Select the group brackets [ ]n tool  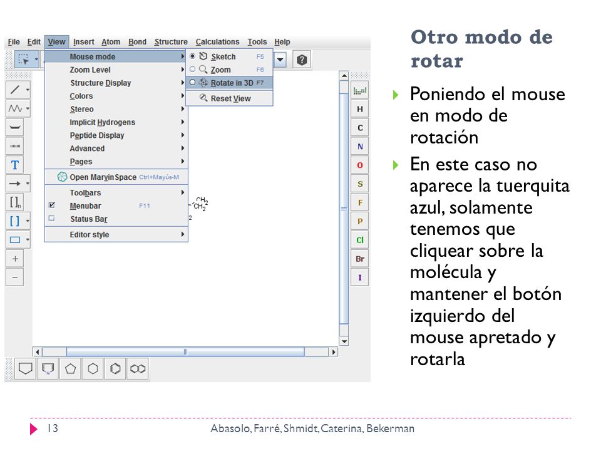(x=15, y=202)
